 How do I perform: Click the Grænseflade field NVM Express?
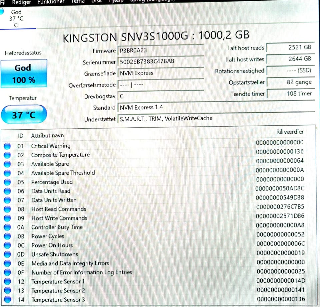(x=161, y=73)
